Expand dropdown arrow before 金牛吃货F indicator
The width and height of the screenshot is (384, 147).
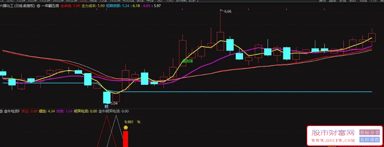pos(2,111)
